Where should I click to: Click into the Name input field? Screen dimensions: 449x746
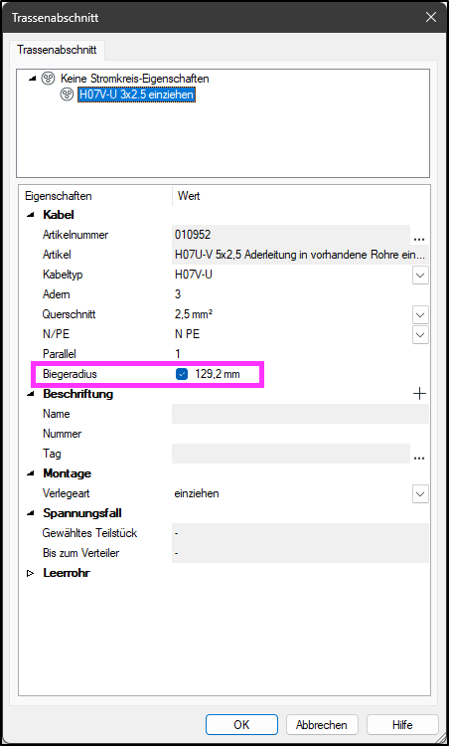tap(300, 414)
